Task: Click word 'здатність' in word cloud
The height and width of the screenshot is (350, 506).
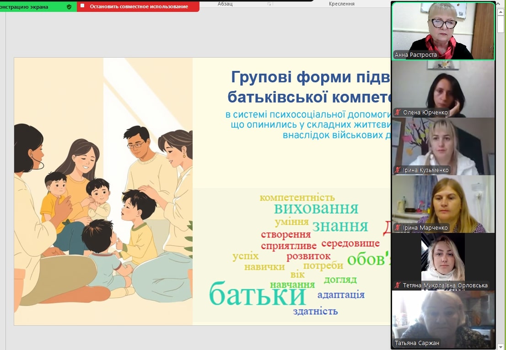Action: click(x=315, y=311)
